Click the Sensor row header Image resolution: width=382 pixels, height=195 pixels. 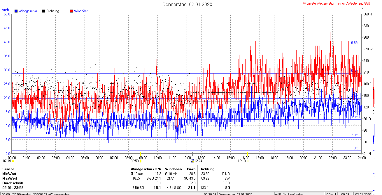tap(8, 169)
